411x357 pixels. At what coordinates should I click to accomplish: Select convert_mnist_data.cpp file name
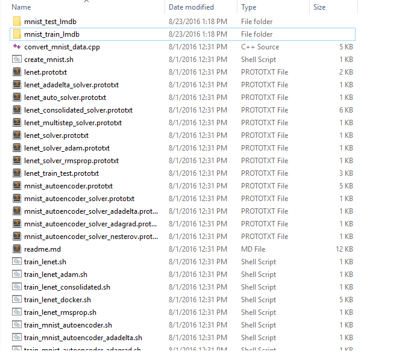pos(62,47)
